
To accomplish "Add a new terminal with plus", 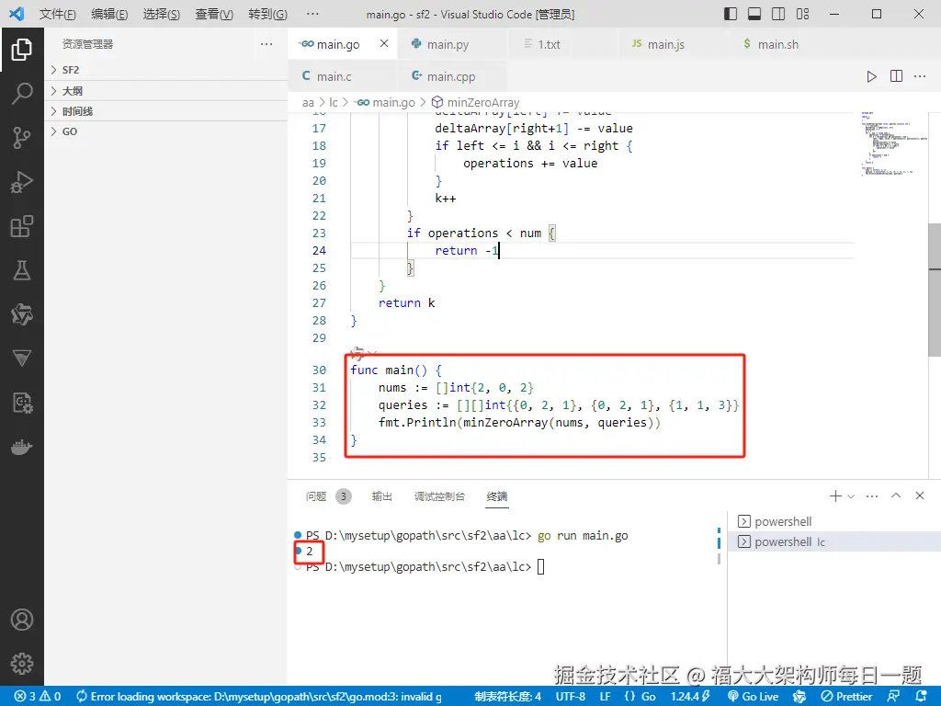I will pos(834,495).
